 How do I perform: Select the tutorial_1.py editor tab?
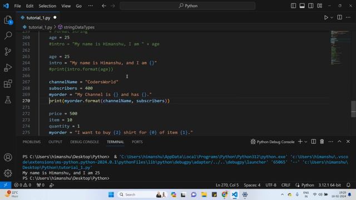point(38,18)
